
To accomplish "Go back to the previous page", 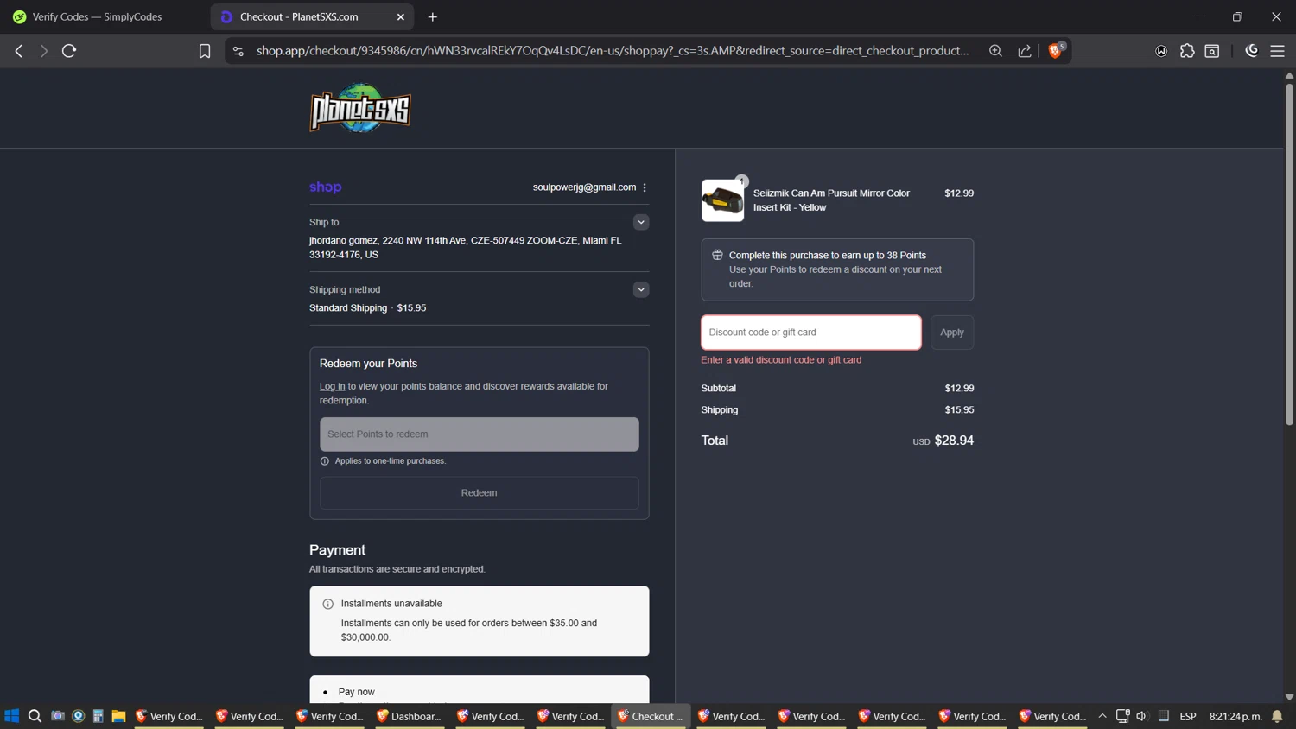I will tap(18, 51).
